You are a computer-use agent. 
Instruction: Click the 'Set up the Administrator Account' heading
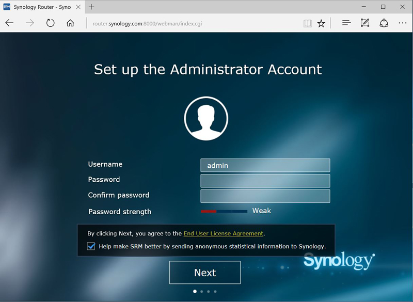[208, 70]
